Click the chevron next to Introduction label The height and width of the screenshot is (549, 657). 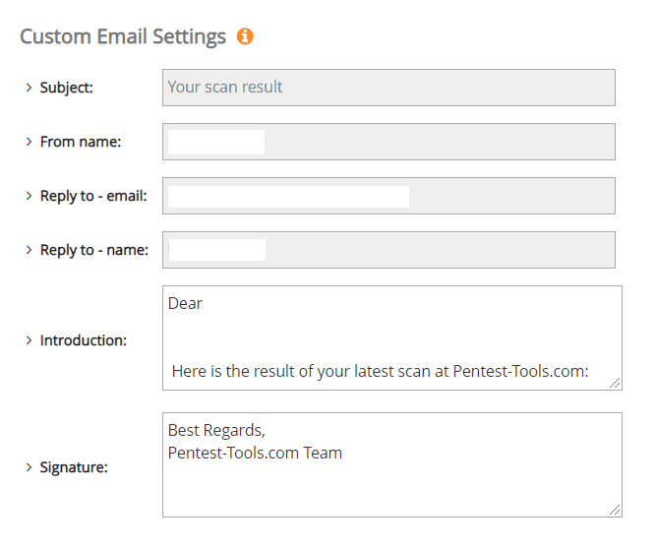[x=29, y=340]
